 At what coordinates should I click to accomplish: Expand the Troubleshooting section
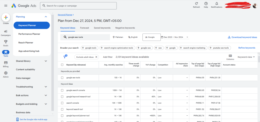click(x=46, y=87)
